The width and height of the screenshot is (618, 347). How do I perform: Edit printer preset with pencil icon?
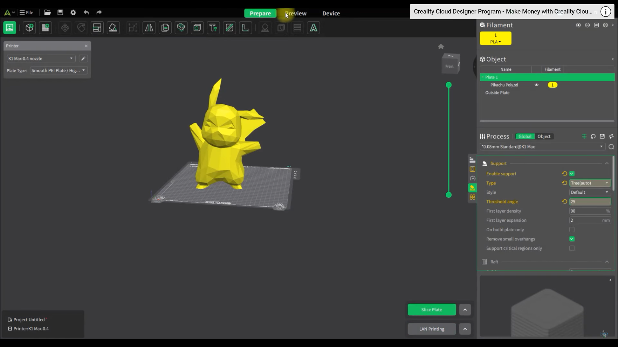coord(83,58)
